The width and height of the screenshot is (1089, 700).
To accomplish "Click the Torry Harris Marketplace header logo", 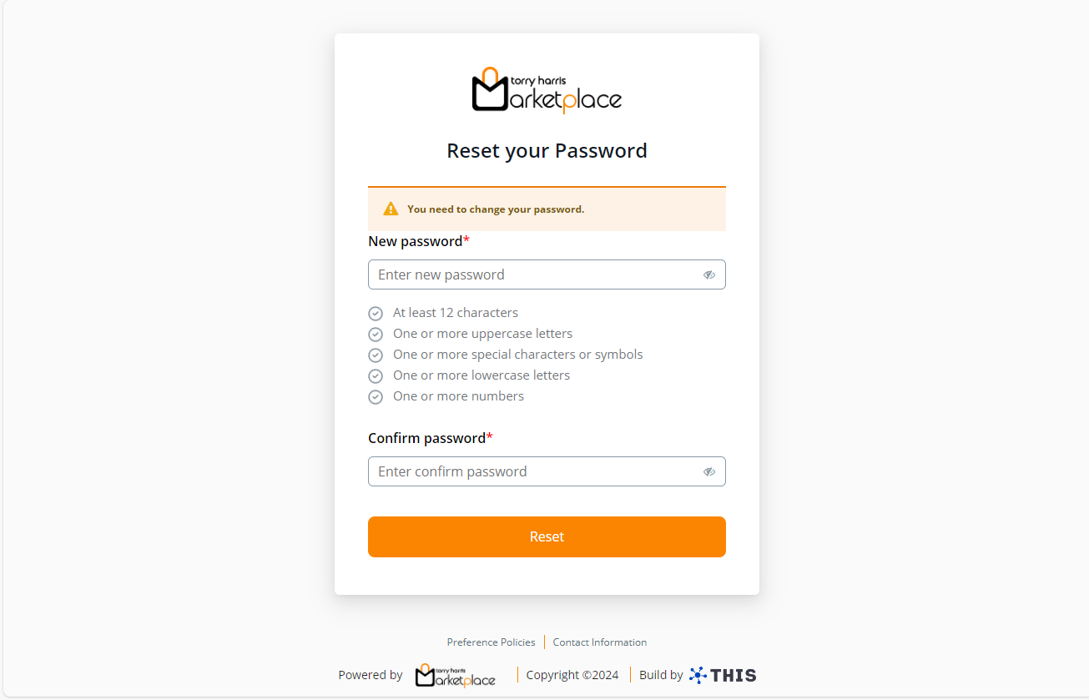I will point(547,90).
